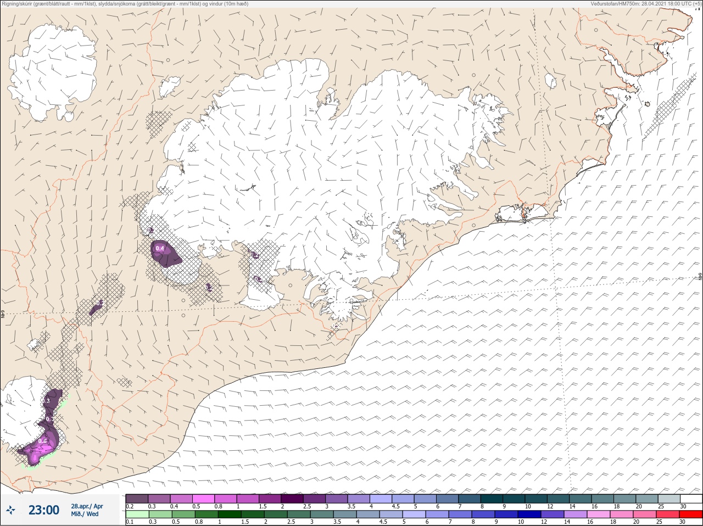The image size is (703, 526).
Task: Pick the lower-row legend swatch labeled 5
Action: tap(414, 514)
